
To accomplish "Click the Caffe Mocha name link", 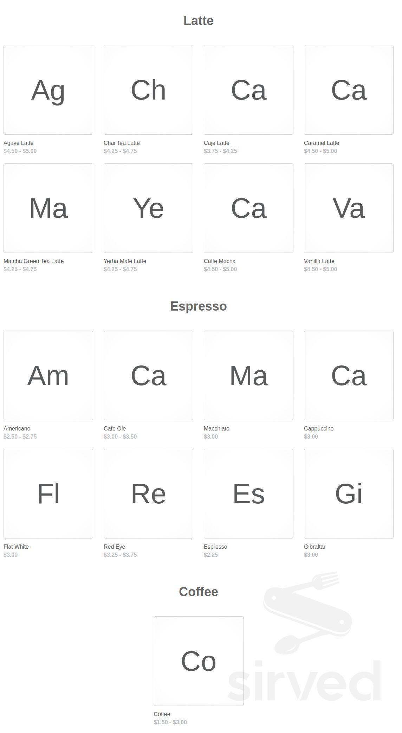I will 220,261.
